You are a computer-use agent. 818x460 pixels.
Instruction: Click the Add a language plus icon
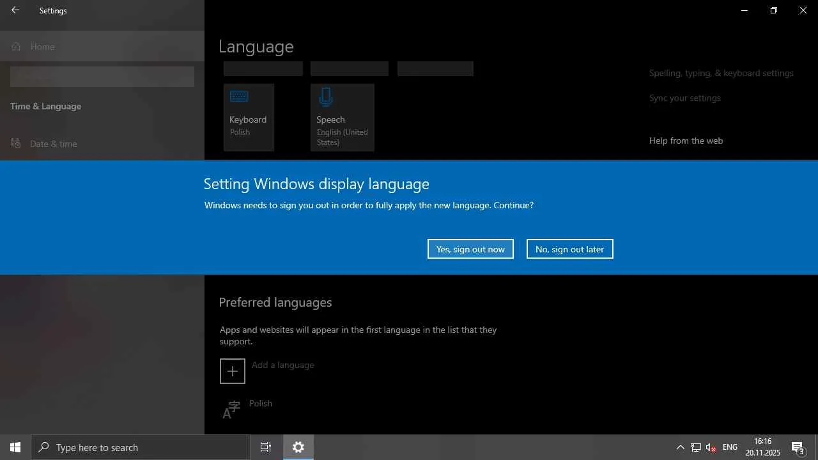(233, 371)
